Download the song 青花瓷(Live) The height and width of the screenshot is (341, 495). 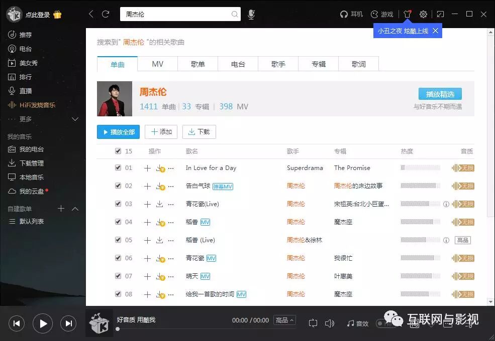(160, 204)
